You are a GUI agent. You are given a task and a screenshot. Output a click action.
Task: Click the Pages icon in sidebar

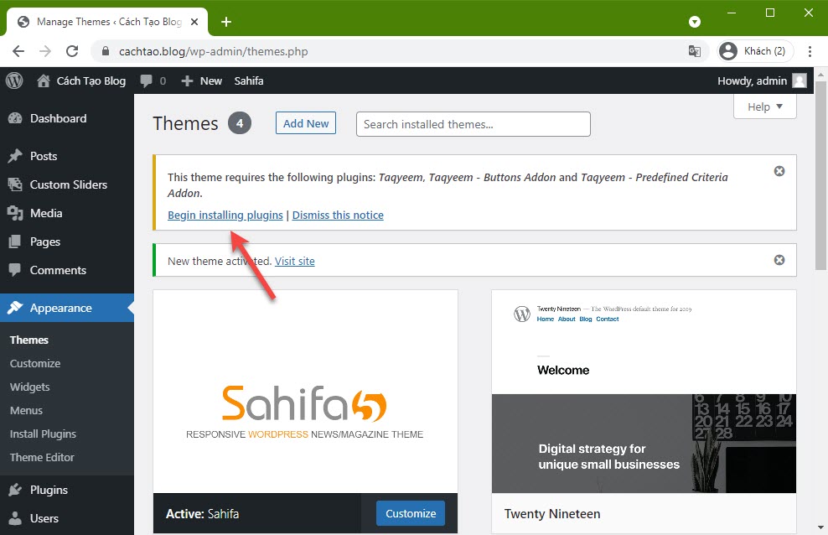point(15,242)
